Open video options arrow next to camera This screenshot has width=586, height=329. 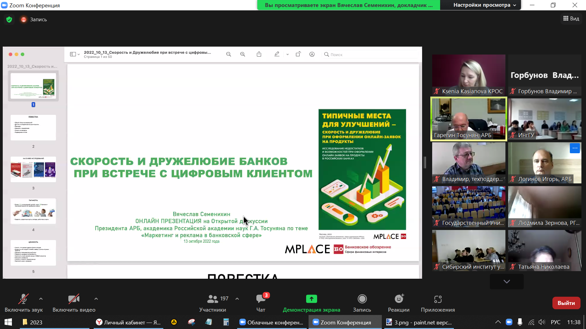coord(96,299)
